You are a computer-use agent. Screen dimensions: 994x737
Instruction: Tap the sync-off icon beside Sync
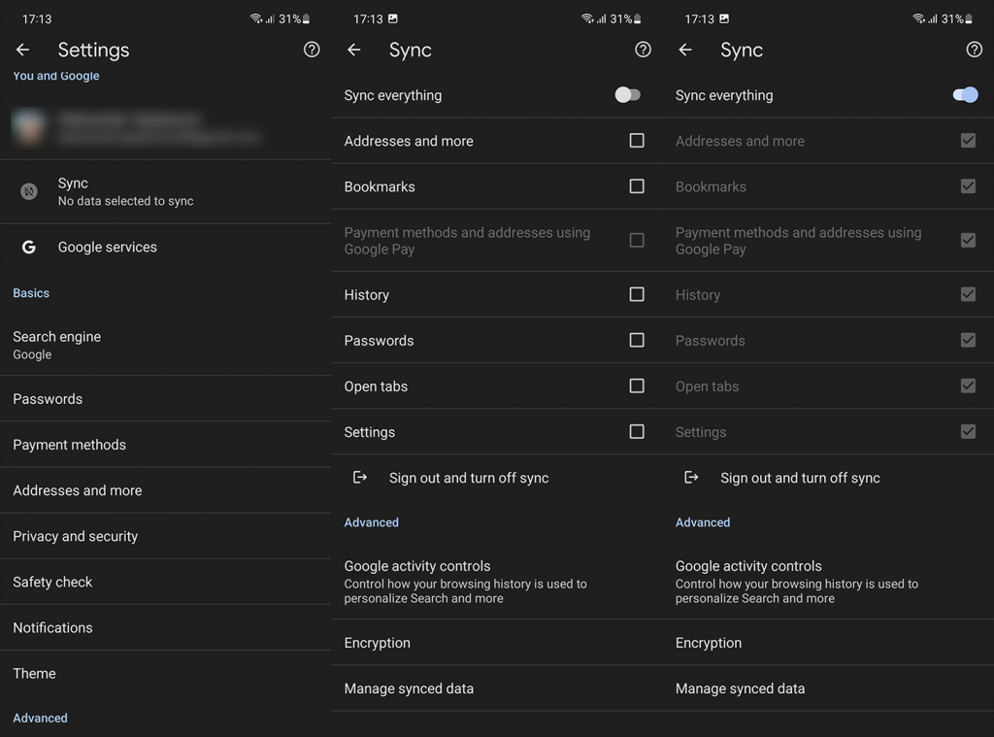pyautogui.click(x=29, y=191)
